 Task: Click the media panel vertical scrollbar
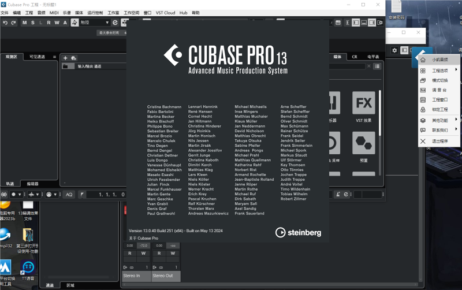coord(380,113)
